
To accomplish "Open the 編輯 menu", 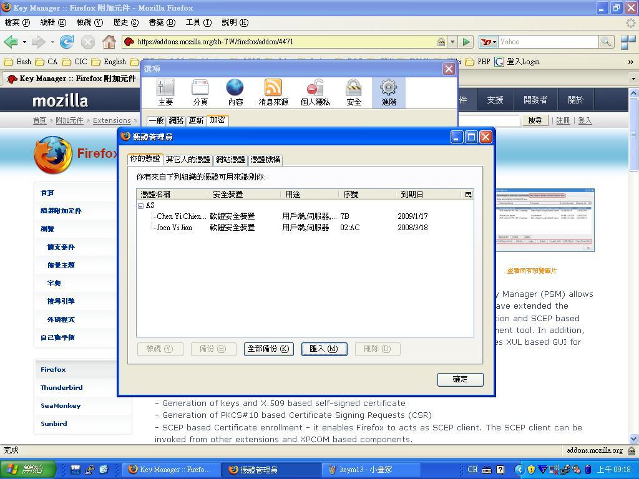I will pyautogui.click(x=53, y=22).
